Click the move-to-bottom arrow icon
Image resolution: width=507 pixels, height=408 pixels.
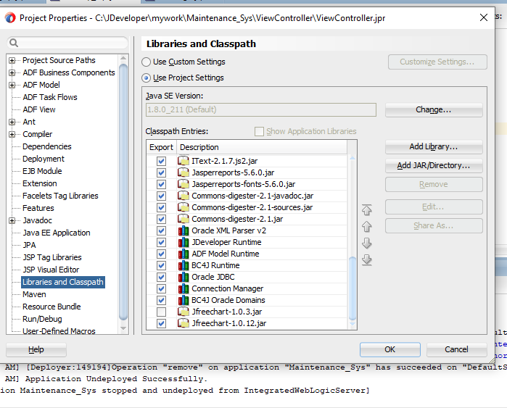click(366, 260)
